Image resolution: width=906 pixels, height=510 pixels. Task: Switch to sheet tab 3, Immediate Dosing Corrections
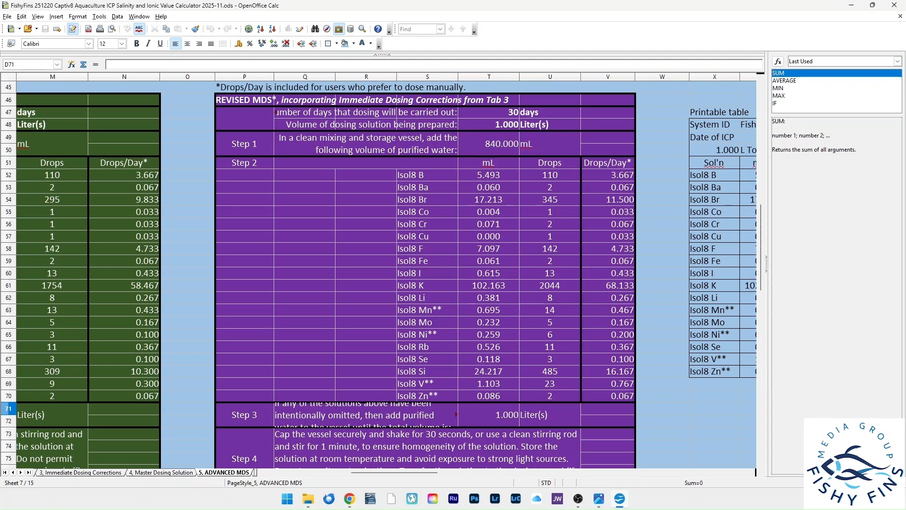pyautogui.click(x=80, y=472)
